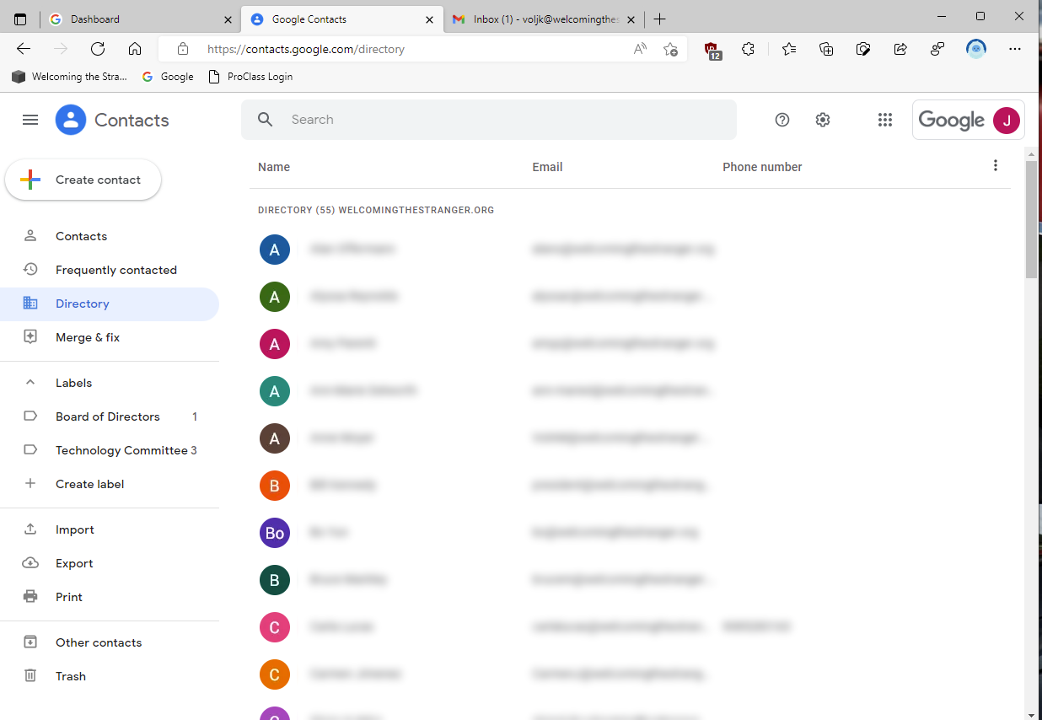This screenshot has width=1042, height=720.
Task: Click the Email column header
Action: (x=547, y=167)
